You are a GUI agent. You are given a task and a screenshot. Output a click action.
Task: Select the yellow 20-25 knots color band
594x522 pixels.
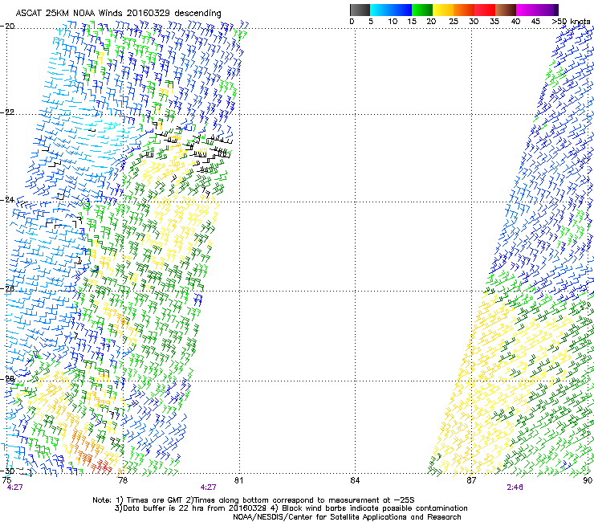tap(443, 10)
